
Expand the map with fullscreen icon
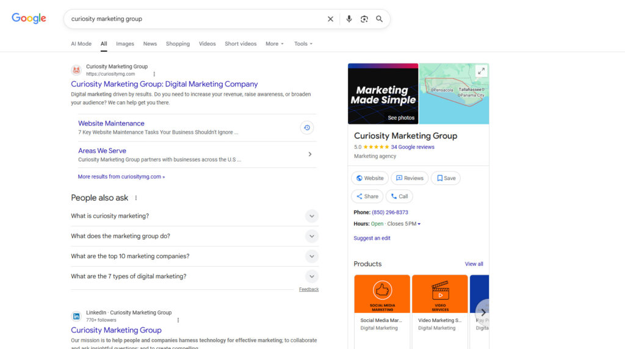pos(481,71)
